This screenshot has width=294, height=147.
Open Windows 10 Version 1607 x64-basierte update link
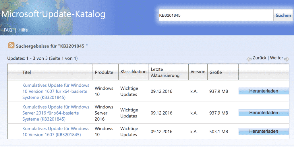click(56, 91)
